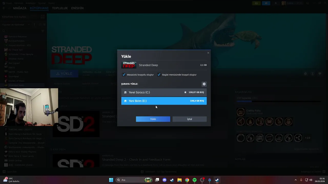Open Task View from taskbar
This screenshot has height=184, width=328.
[157, 180]
